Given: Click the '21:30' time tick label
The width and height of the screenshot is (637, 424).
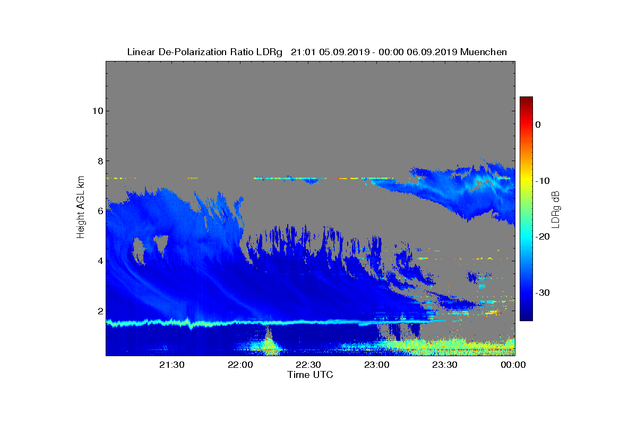Looking at the screenshot, I should (x=171, y=365).
